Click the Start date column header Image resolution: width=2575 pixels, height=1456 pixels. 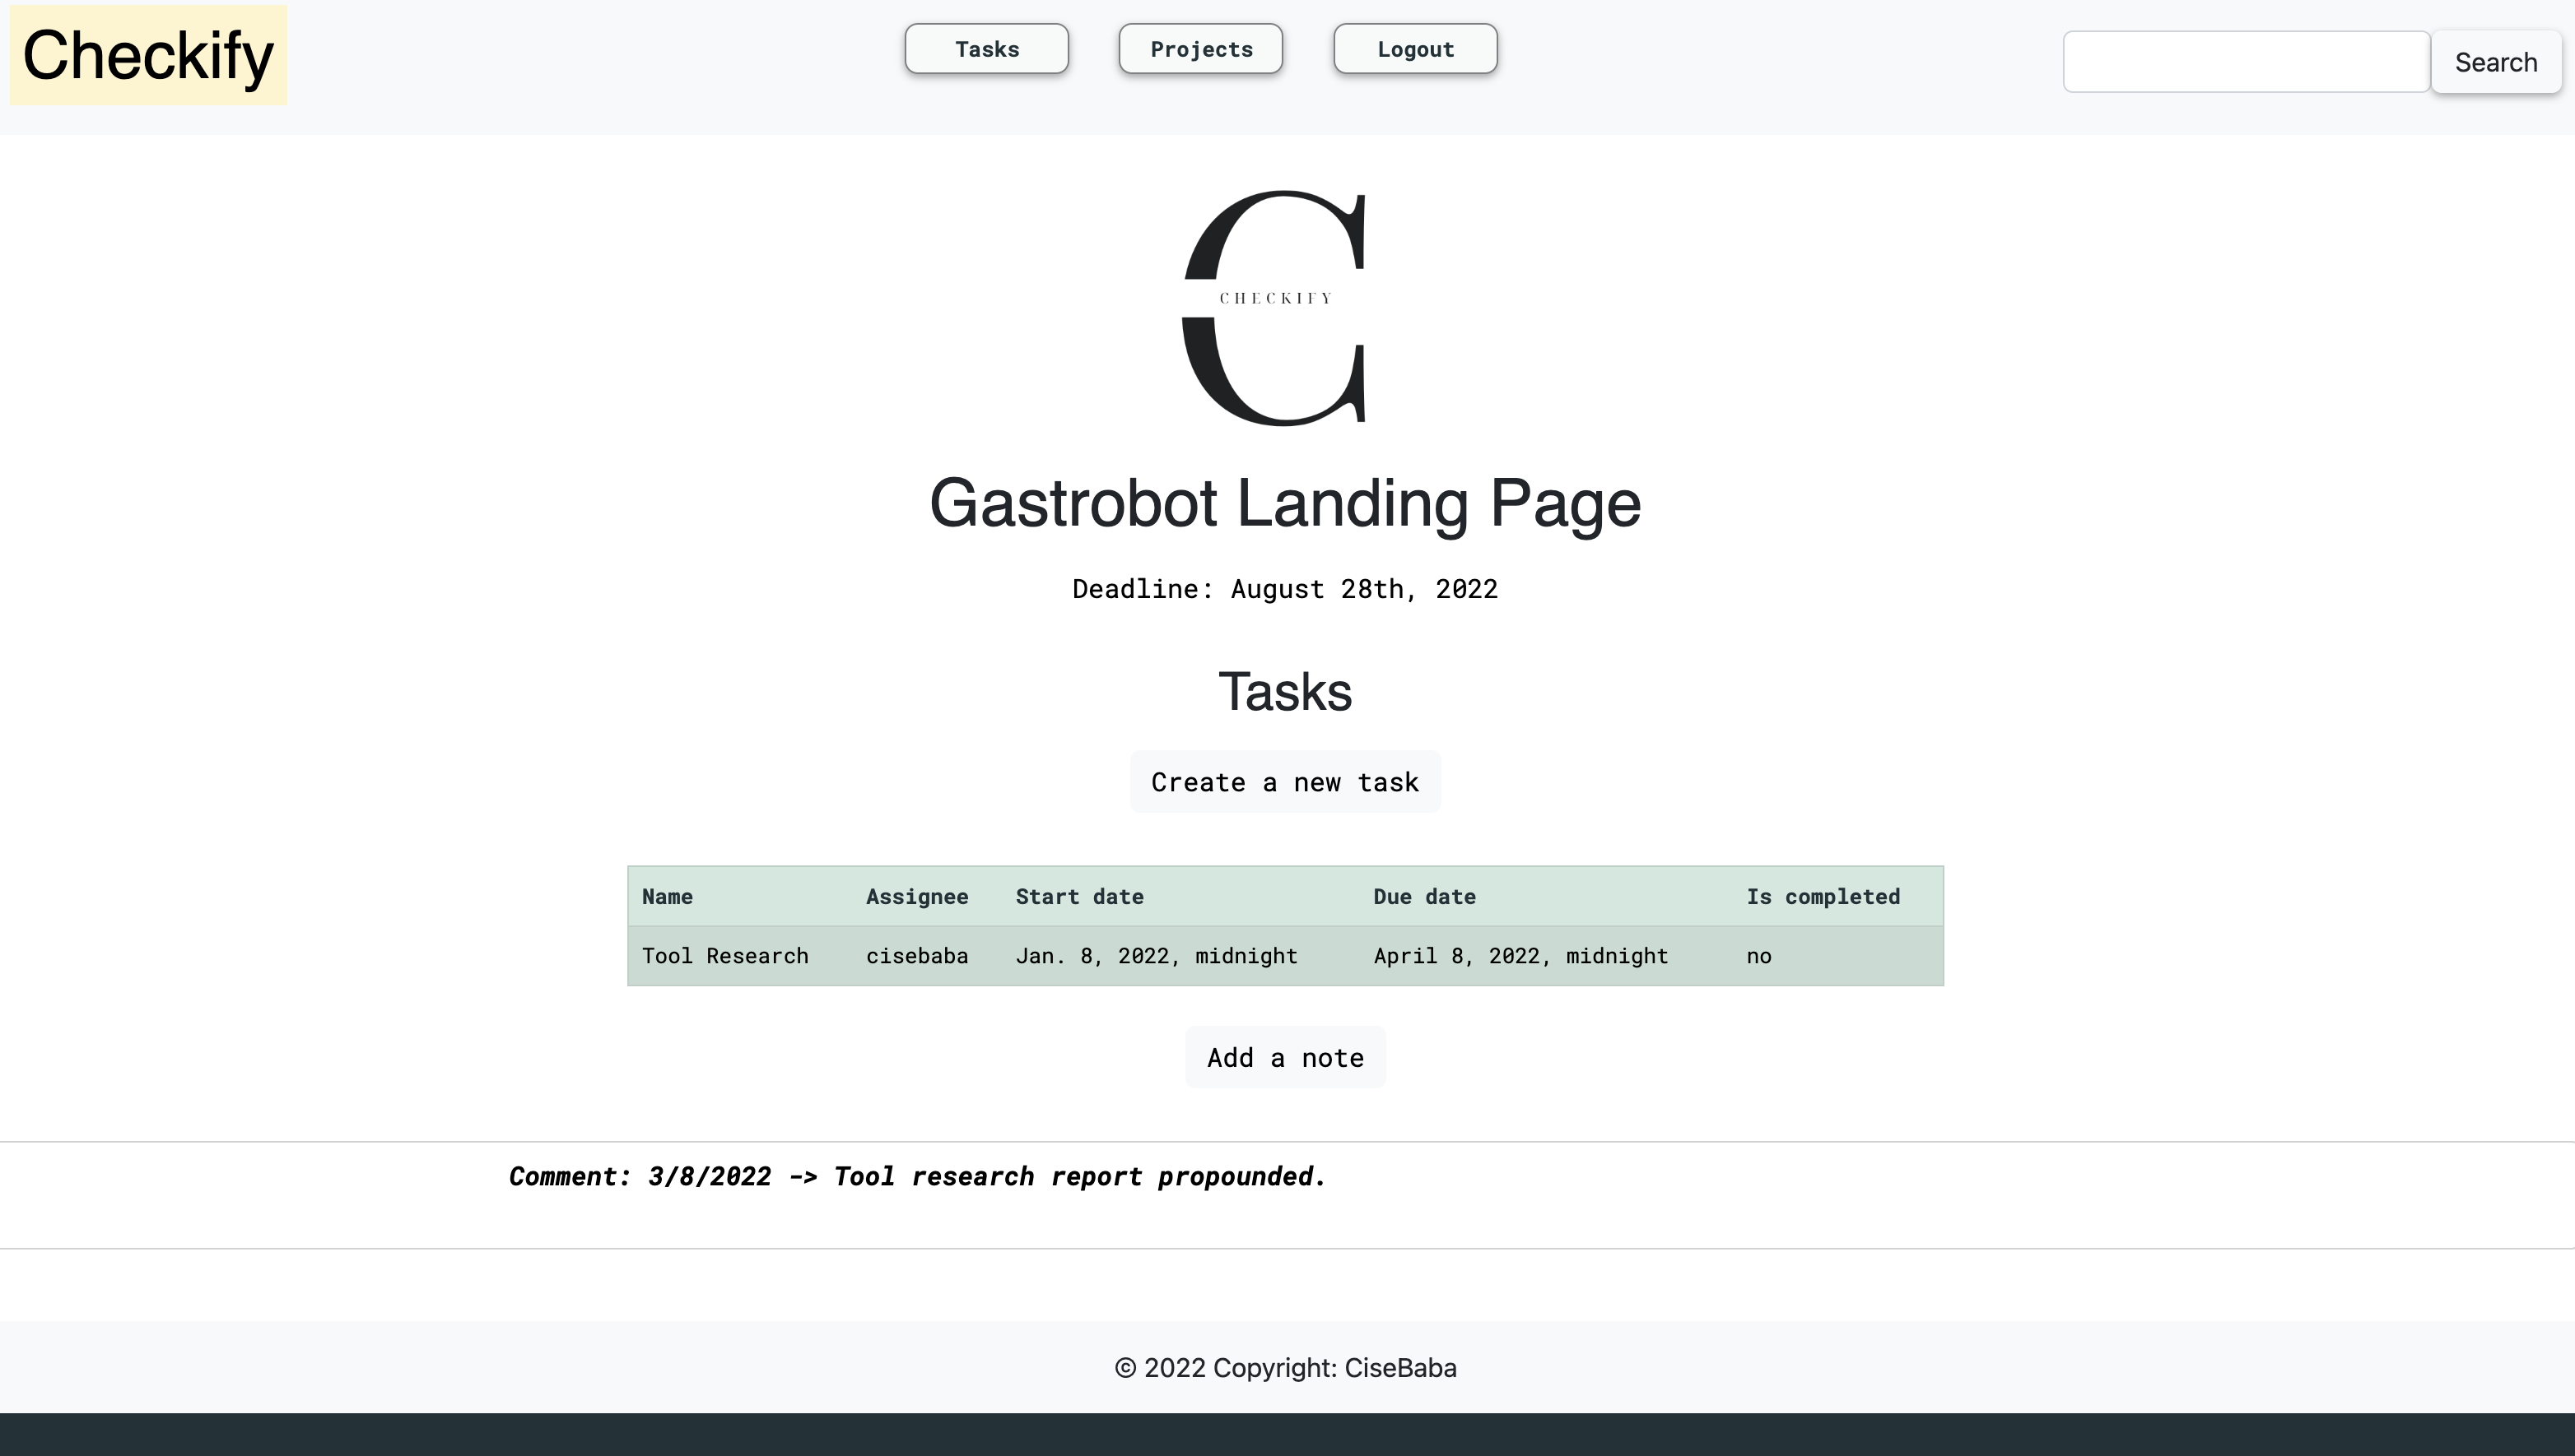click(1079, 897)
